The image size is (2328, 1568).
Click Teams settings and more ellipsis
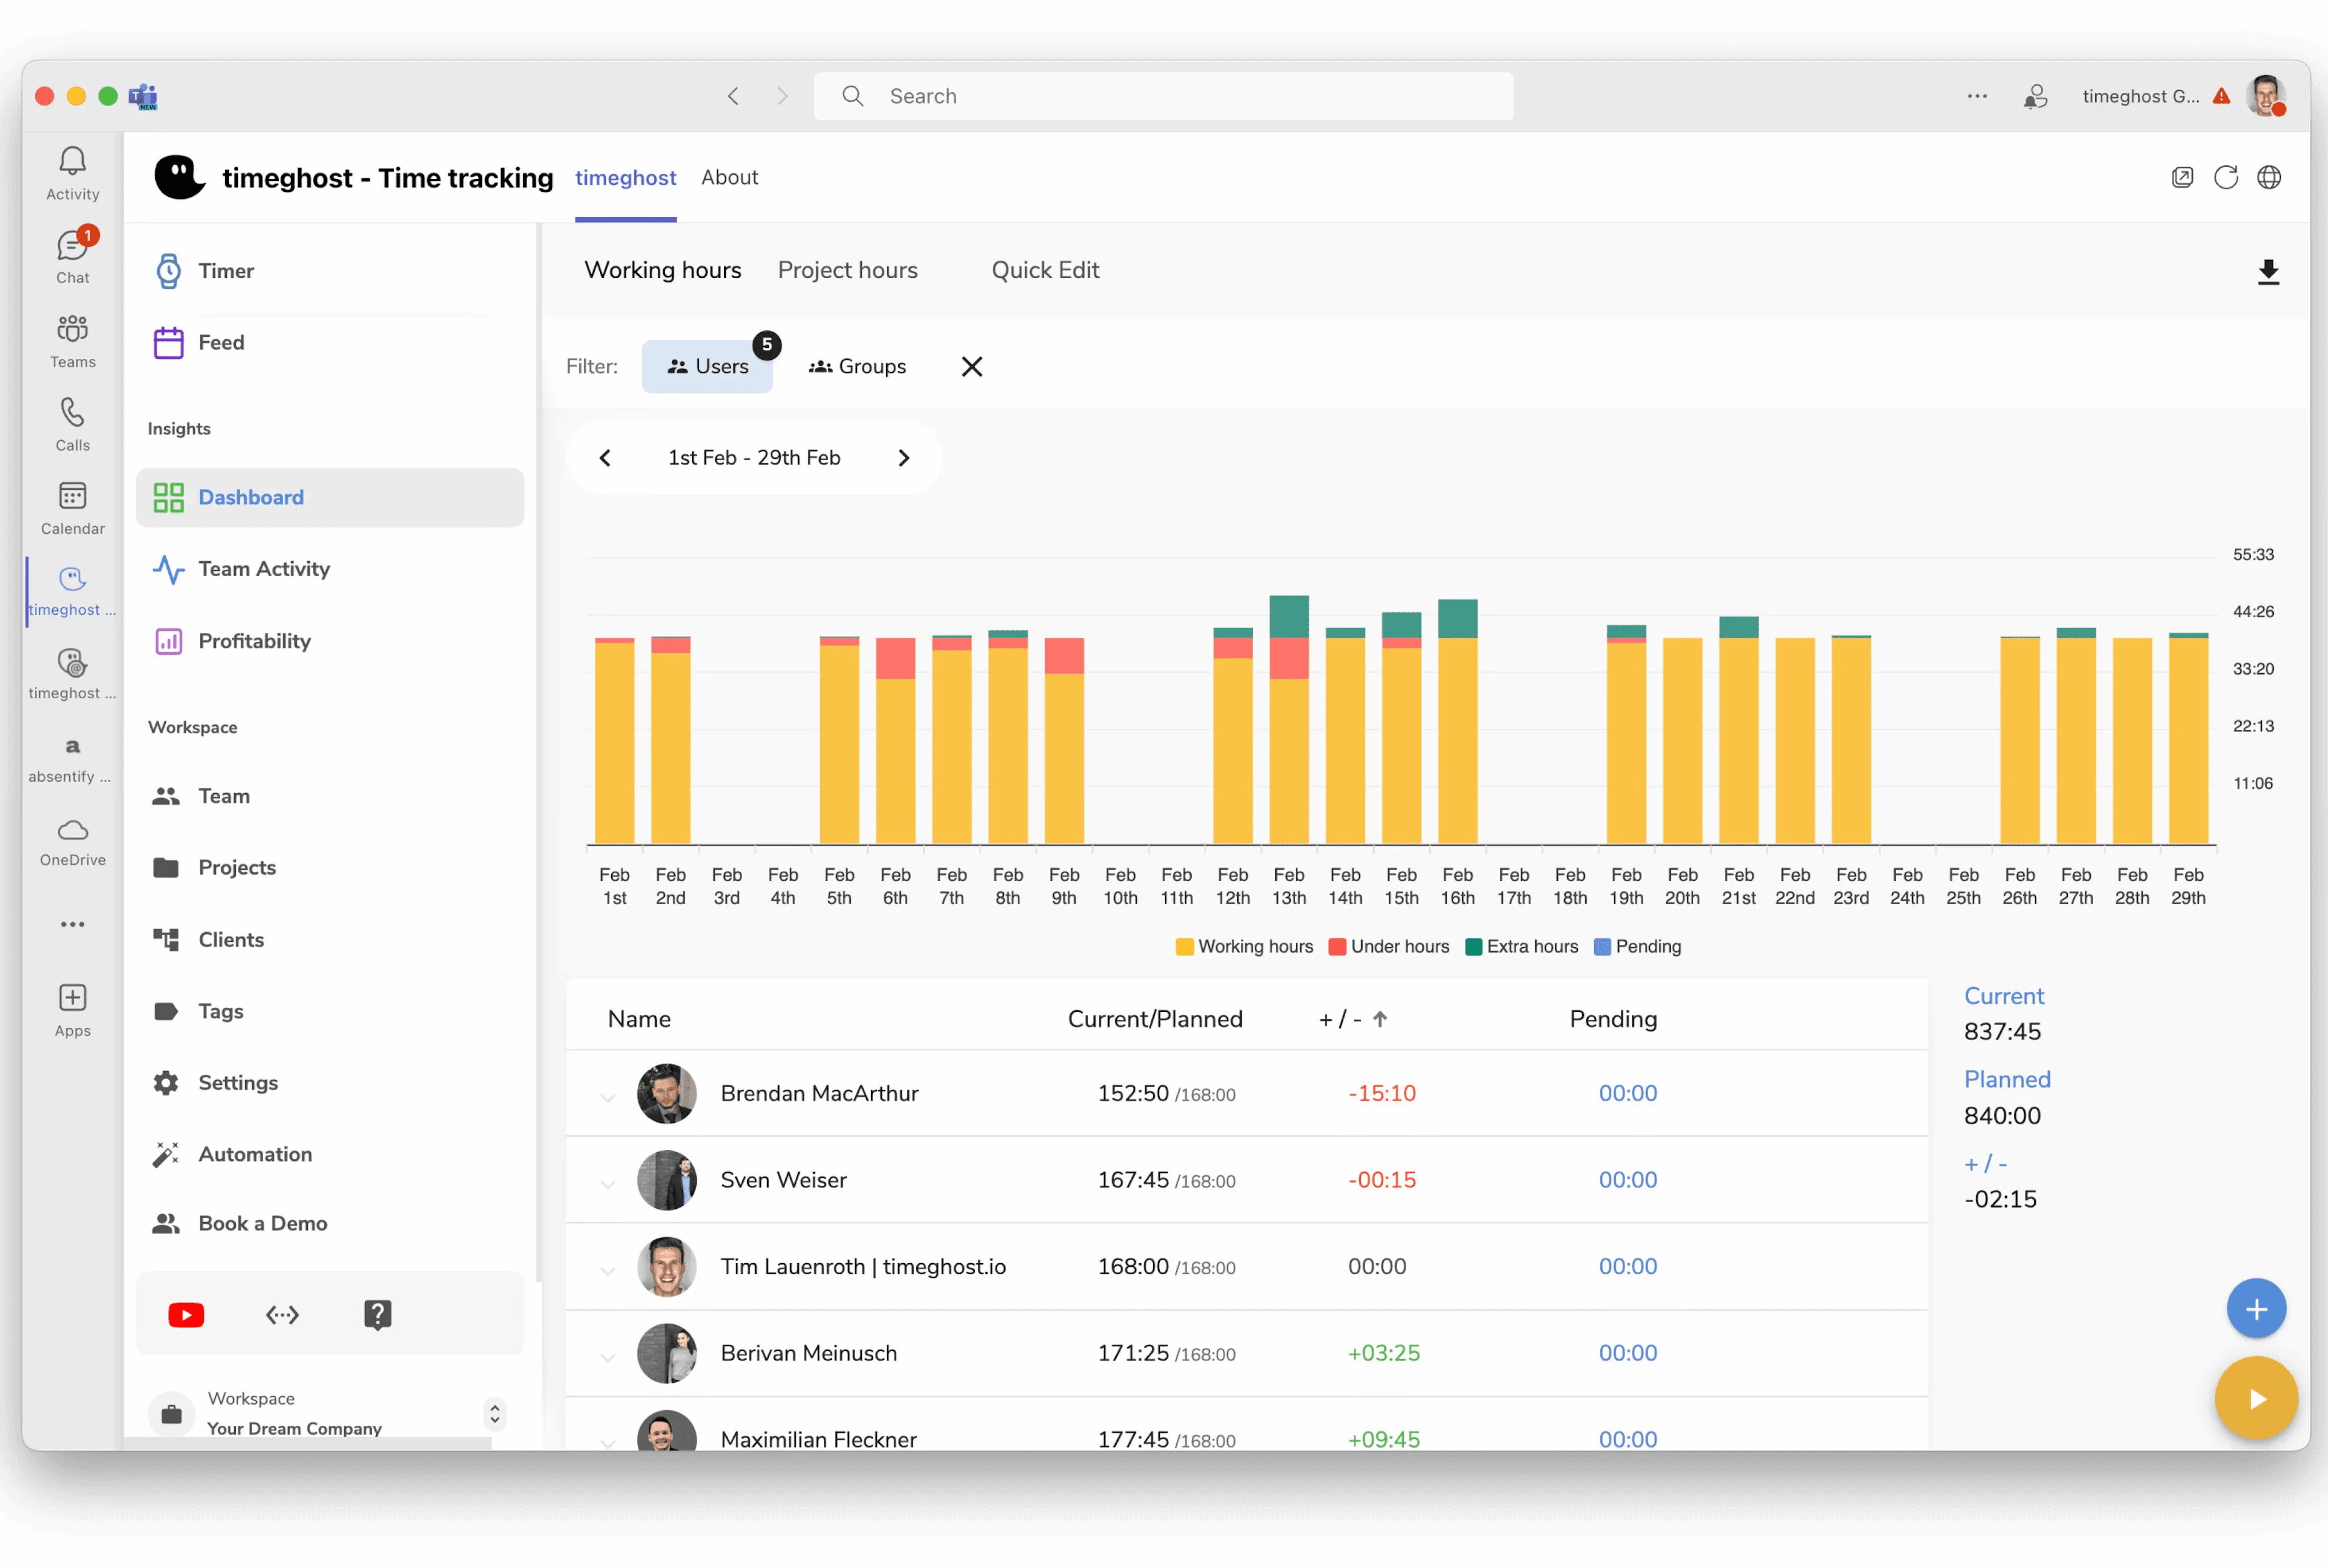click(x=1977, y=96)
